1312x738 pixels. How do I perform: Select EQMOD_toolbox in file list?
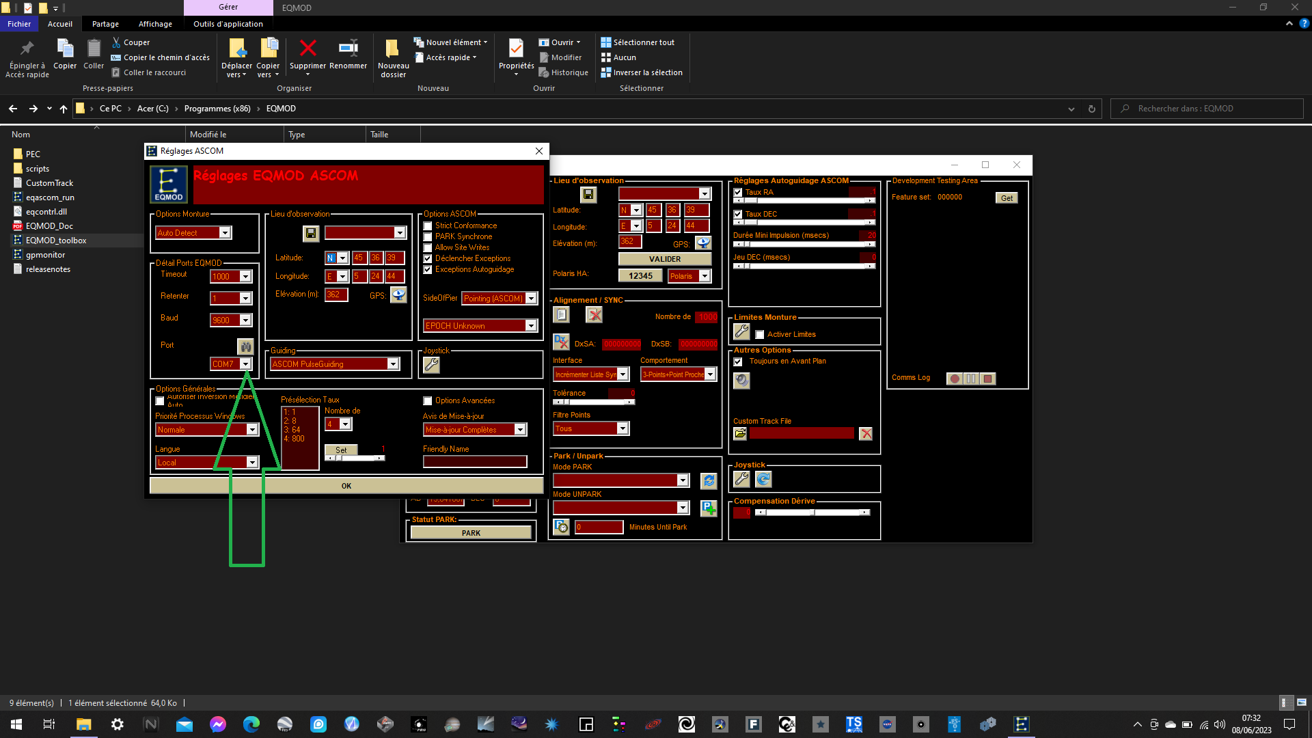click(56, 241)
